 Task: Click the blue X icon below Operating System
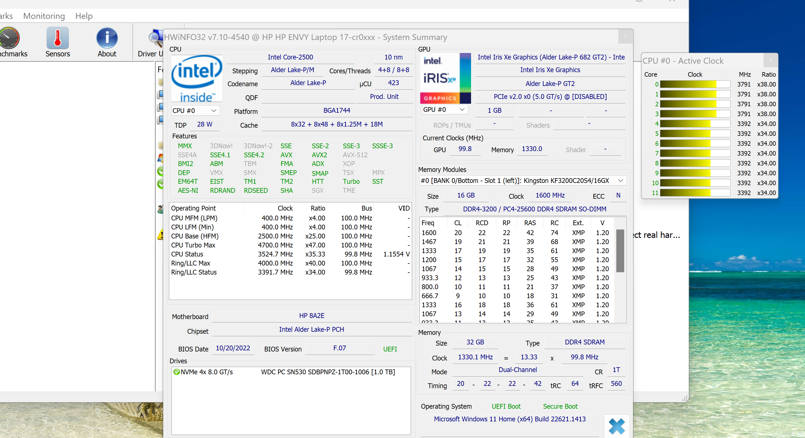pos(616,426)
